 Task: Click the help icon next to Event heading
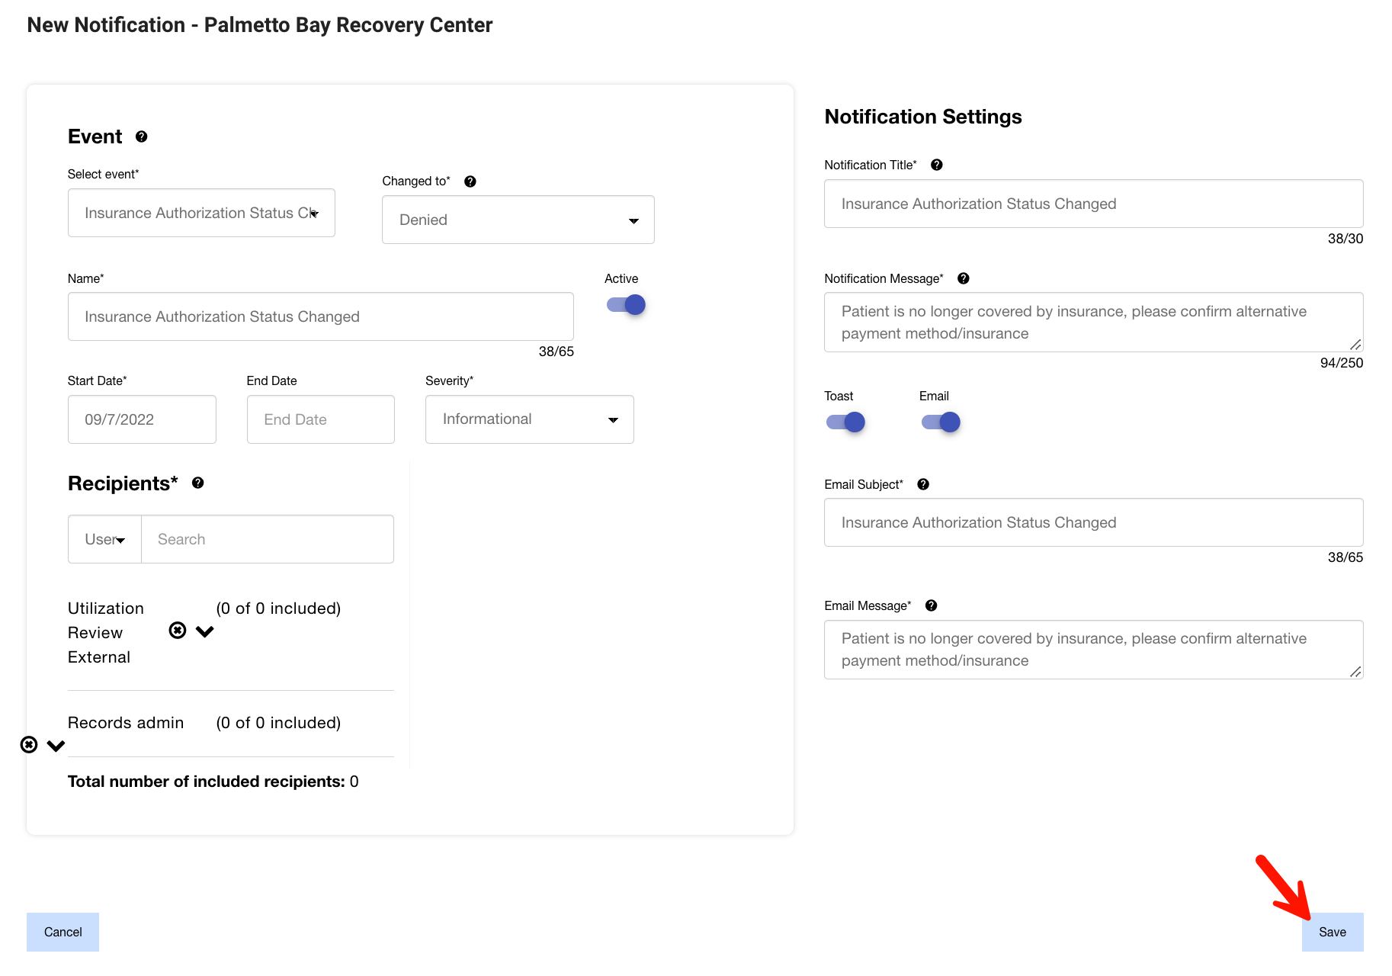141,136
